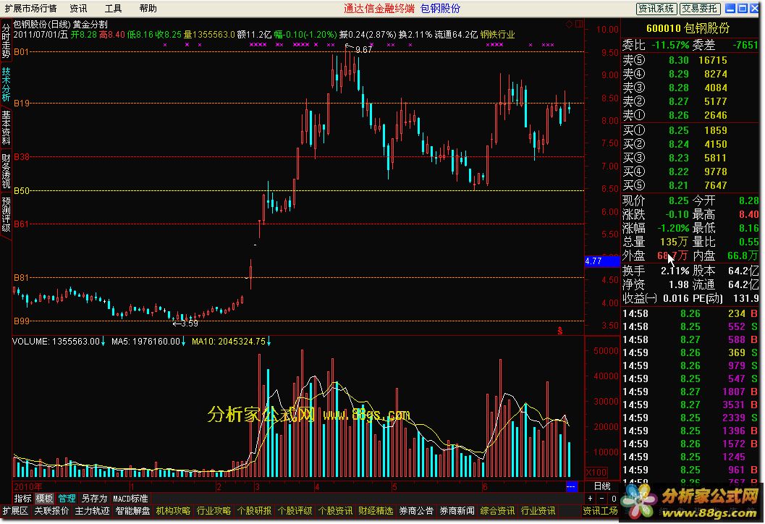Open the 行业攻略 tab

(214, 511)
